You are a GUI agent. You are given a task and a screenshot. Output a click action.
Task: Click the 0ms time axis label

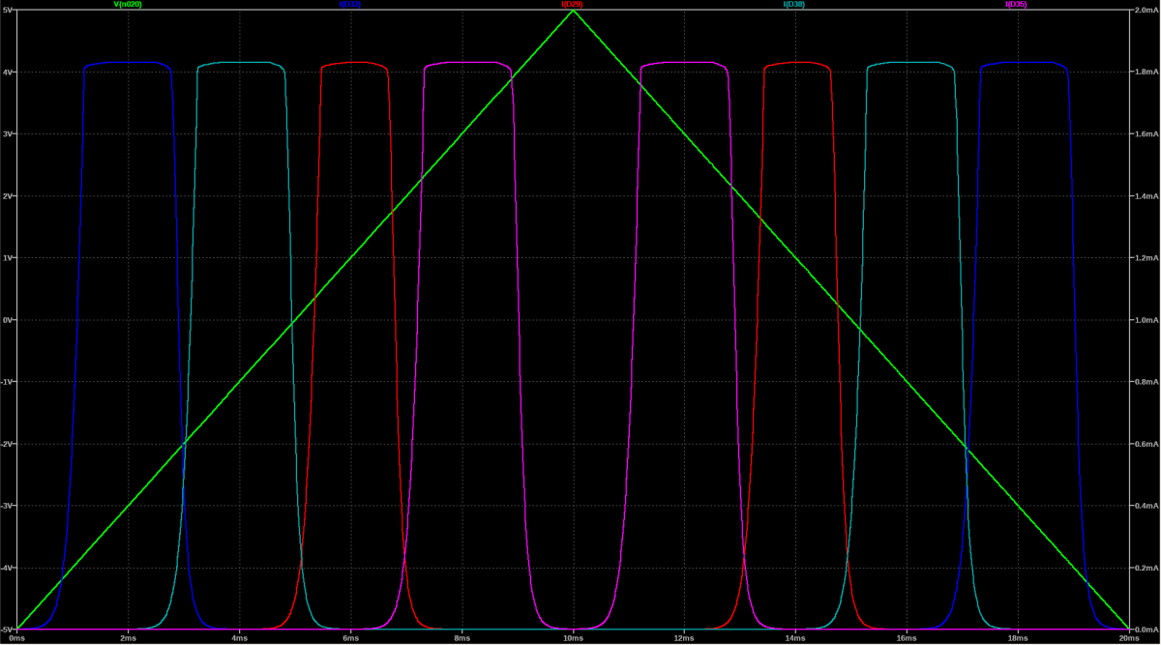pos(17,638)
